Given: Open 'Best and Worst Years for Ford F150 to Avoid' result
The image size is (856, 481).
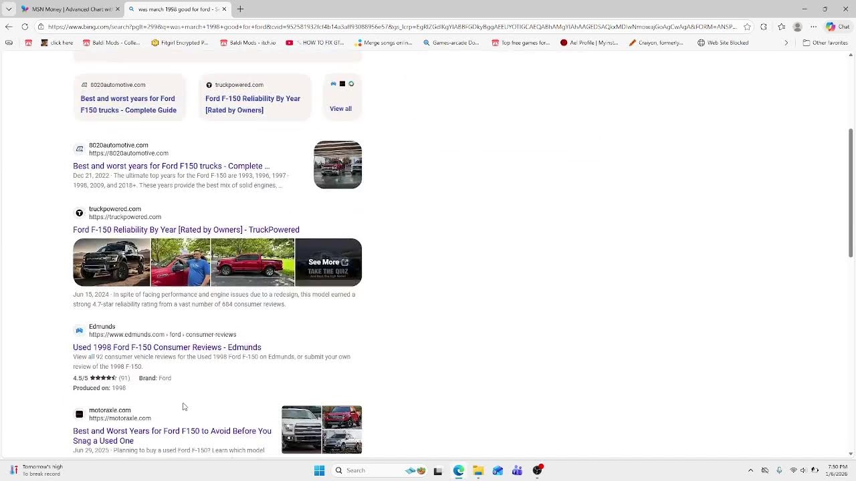Looking at the screenshot, I should [x=172, y=436].
